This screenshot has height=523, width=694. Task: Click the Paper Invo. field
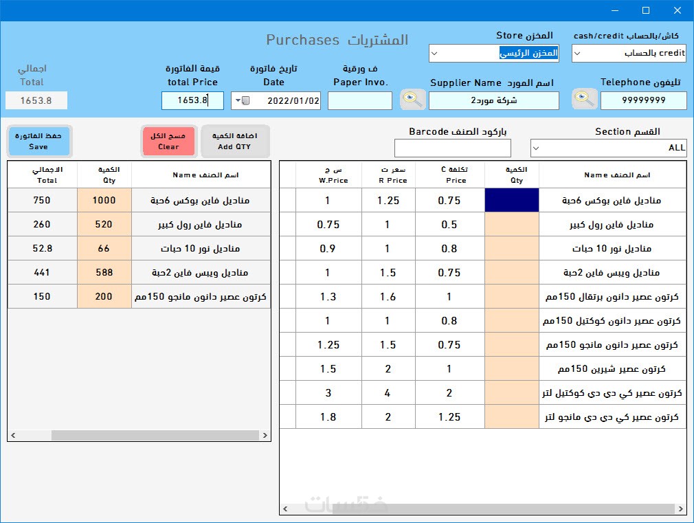coord(360,100)
